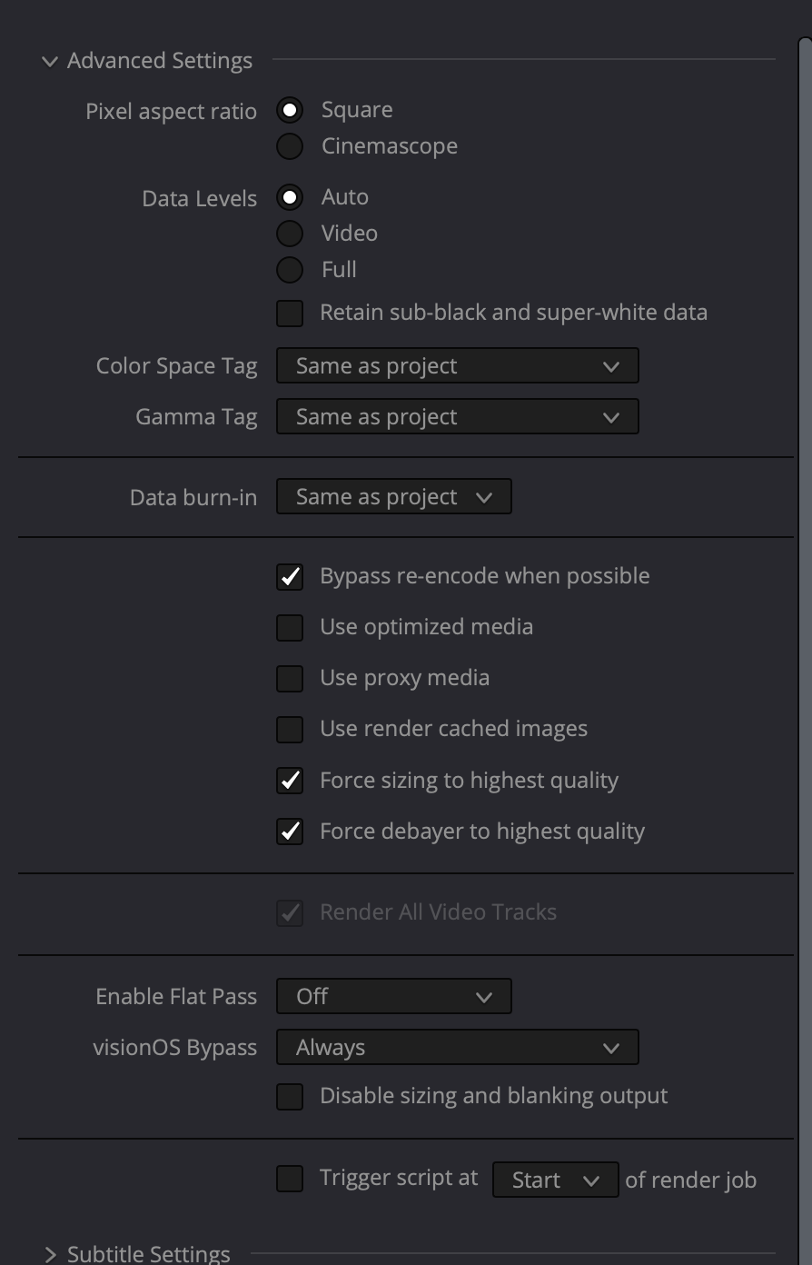This screenshot has width=812, height=1265.
Task: Open the Data burn-in dropdown
Action: tap(393, 497)
